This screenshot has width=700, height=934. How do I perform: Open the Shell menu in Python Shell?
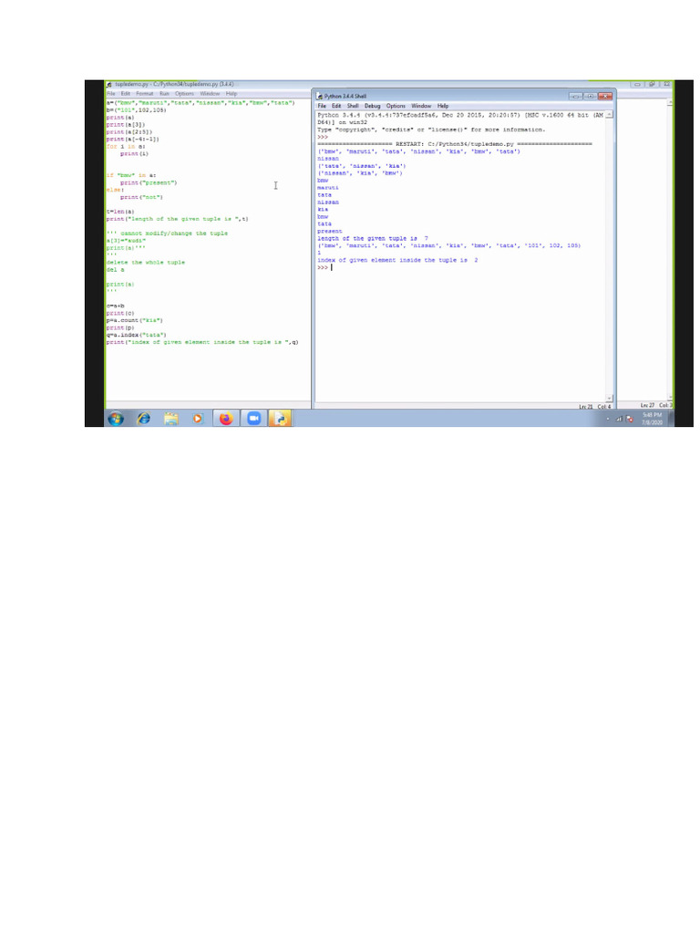pyautogui.click(x=353, y=106)
